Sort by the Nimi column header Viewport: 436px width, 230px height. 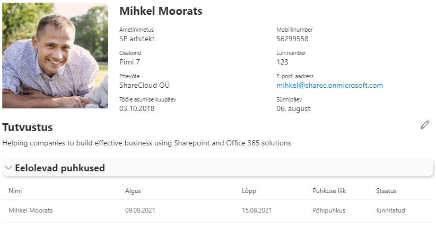(x=15, y=191)
